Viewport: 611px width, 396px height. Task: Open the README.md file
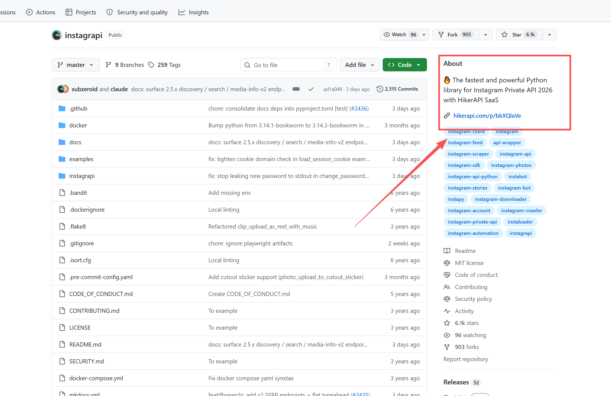[85, 344]
